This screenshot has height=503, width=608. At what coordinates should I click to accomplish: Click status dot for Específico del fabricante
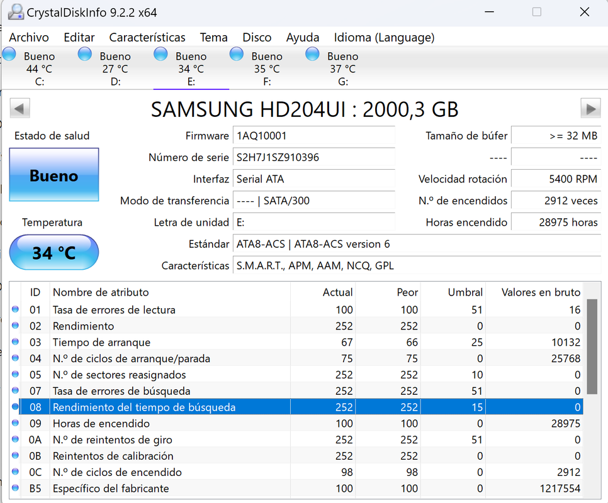click(x=15, y=488)
